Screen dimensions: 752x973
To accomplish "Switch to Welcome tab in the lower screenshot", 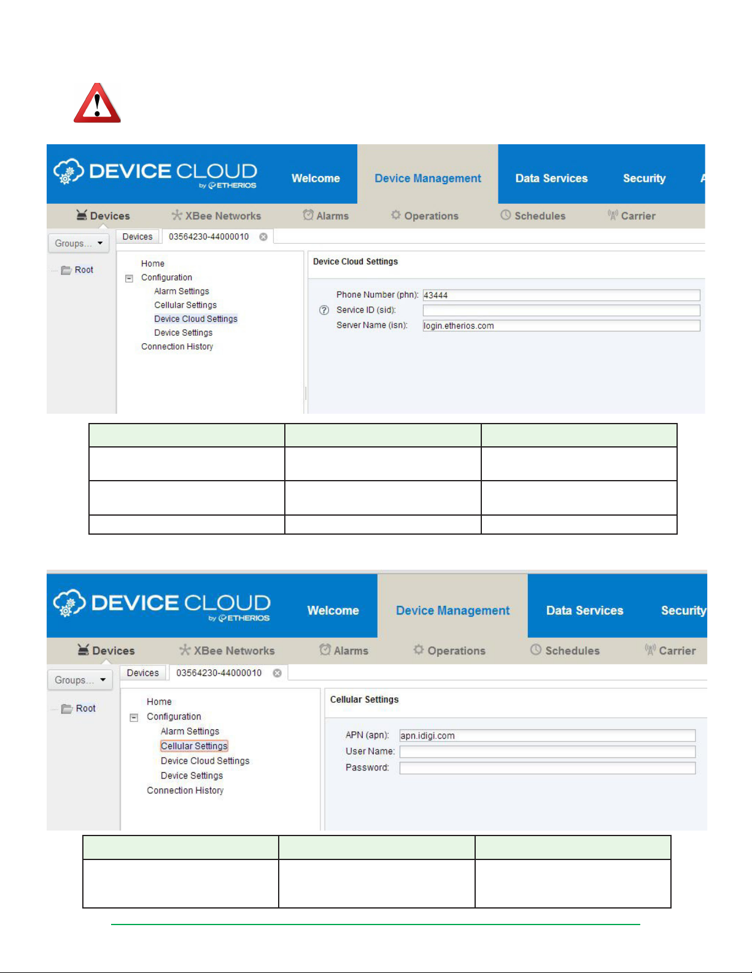I will (333, 610).
